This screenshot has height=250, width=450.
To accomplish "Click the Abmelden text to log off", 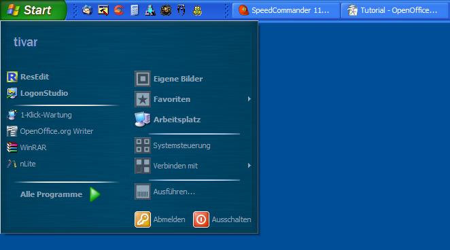I will click(169, 219).
